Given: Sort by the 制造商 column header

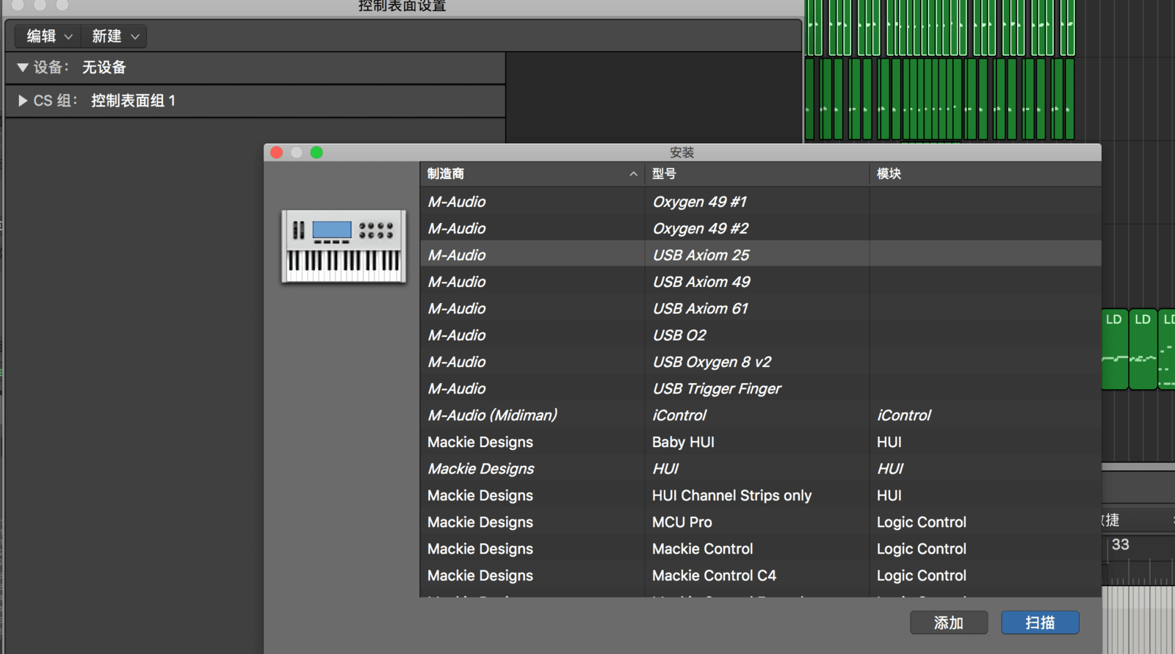Looking at the screenshot, I should 532,174.
